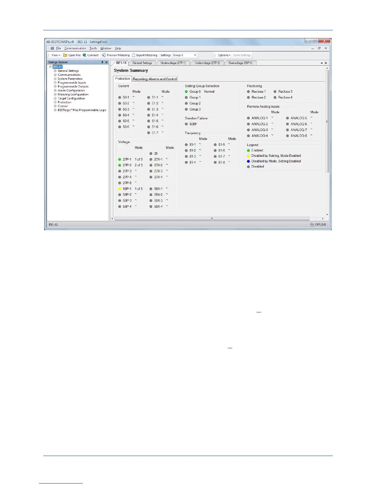The width and height of the screenshot is (376, 486).
Task: Expand the Protection tree node
Action: pyautogui.click(x=55, y=102)
